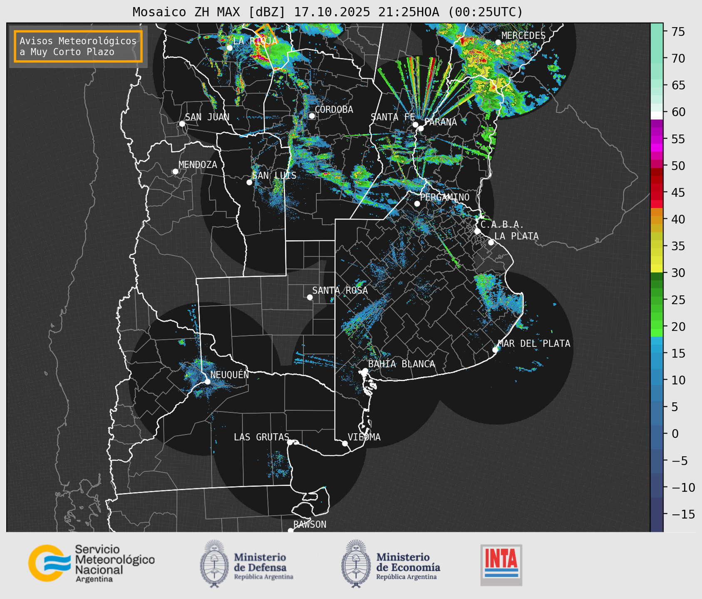
Task: Click the SANTA ROSA city marker
Action: (x=310, y=297)
